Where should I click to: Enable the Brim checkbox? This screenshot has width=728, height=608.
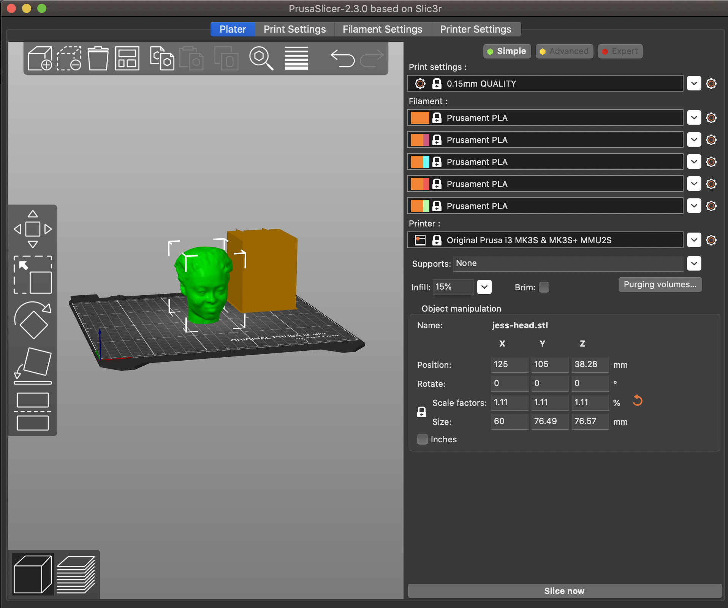[544, 287]
